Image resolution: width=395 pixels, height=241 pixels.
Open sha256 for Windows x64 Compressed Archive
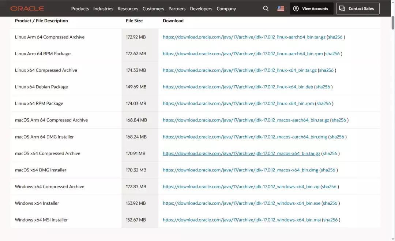click(329, 186)
